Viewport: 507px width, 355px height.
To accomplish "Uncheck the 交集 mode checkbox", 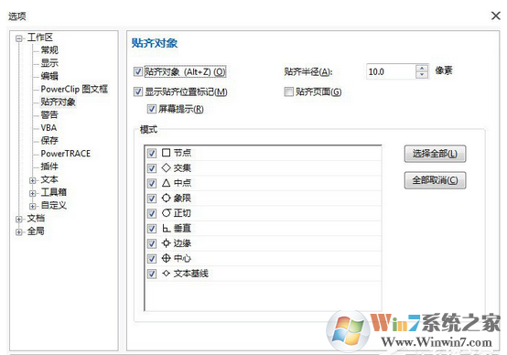I will pos(151,168).
